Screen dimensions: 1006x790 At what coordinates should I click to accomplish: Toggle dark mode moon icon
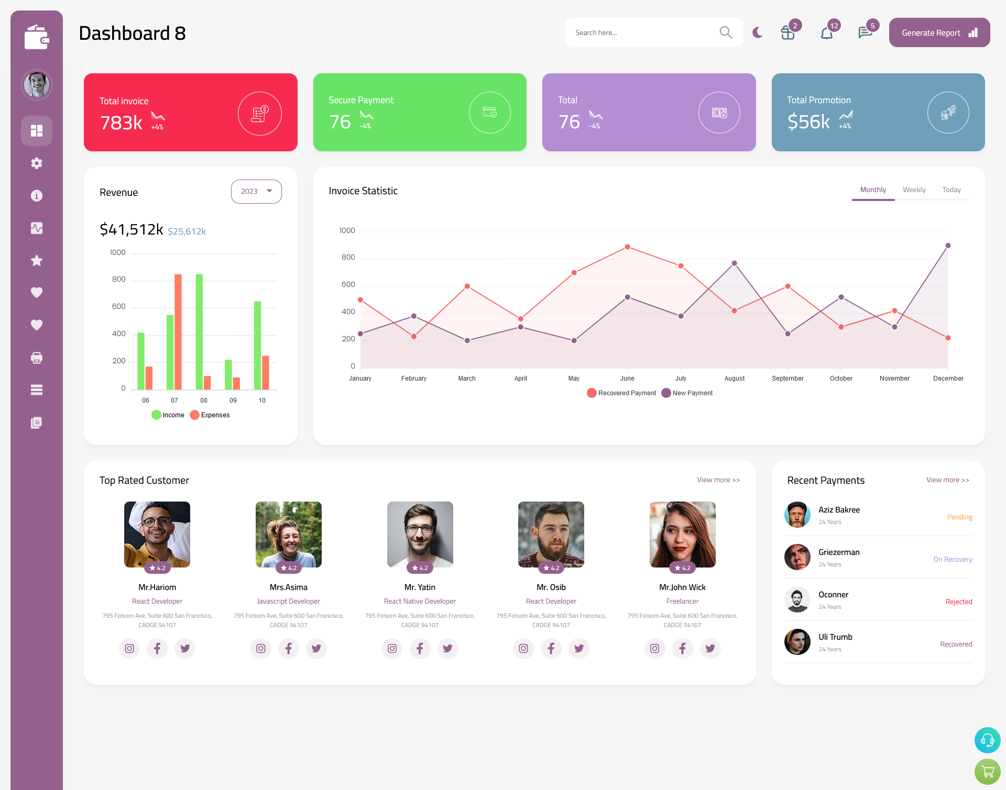[x=757, y=32]
